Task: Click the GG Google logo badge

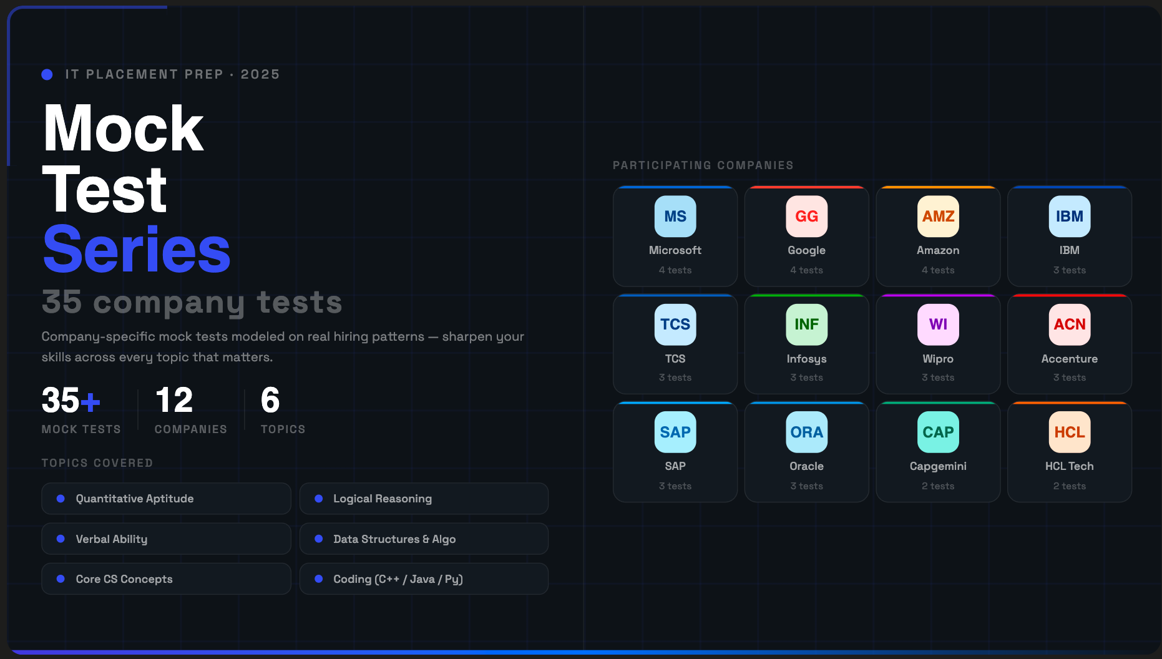Action: pyautogui.click(x=806, y=217)
